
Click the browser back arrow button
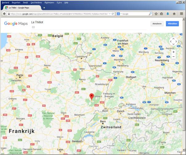[x=4, y=14]
